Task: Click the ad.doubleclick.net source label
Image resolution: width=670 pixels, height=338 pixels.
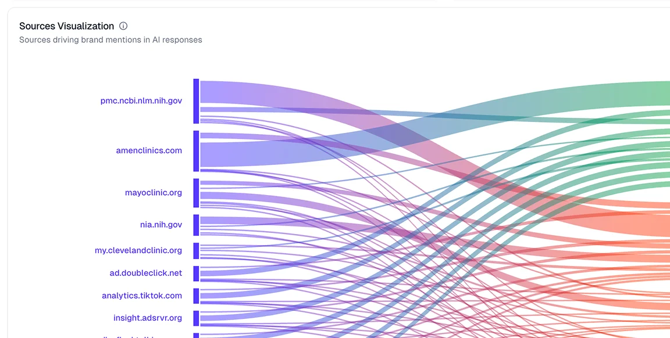Action: click(x=145, y=273)
